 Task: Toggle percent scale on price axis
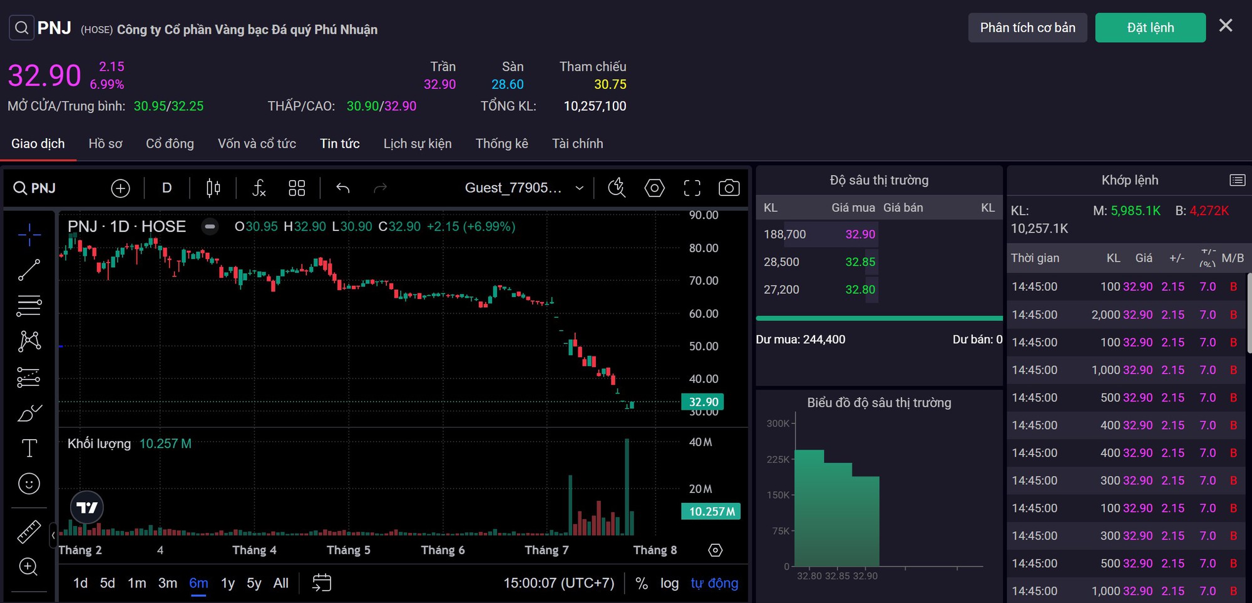pos(642,583)
